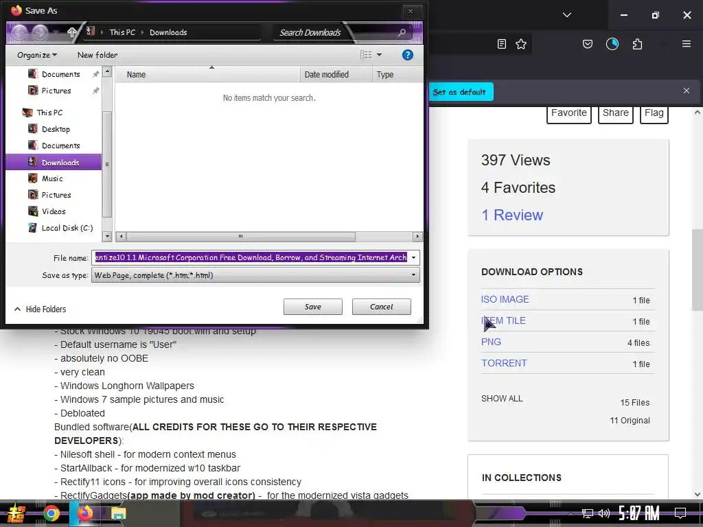Download ISO IMAGE link
Screen dimensions: 703x527
pos(505,299)
